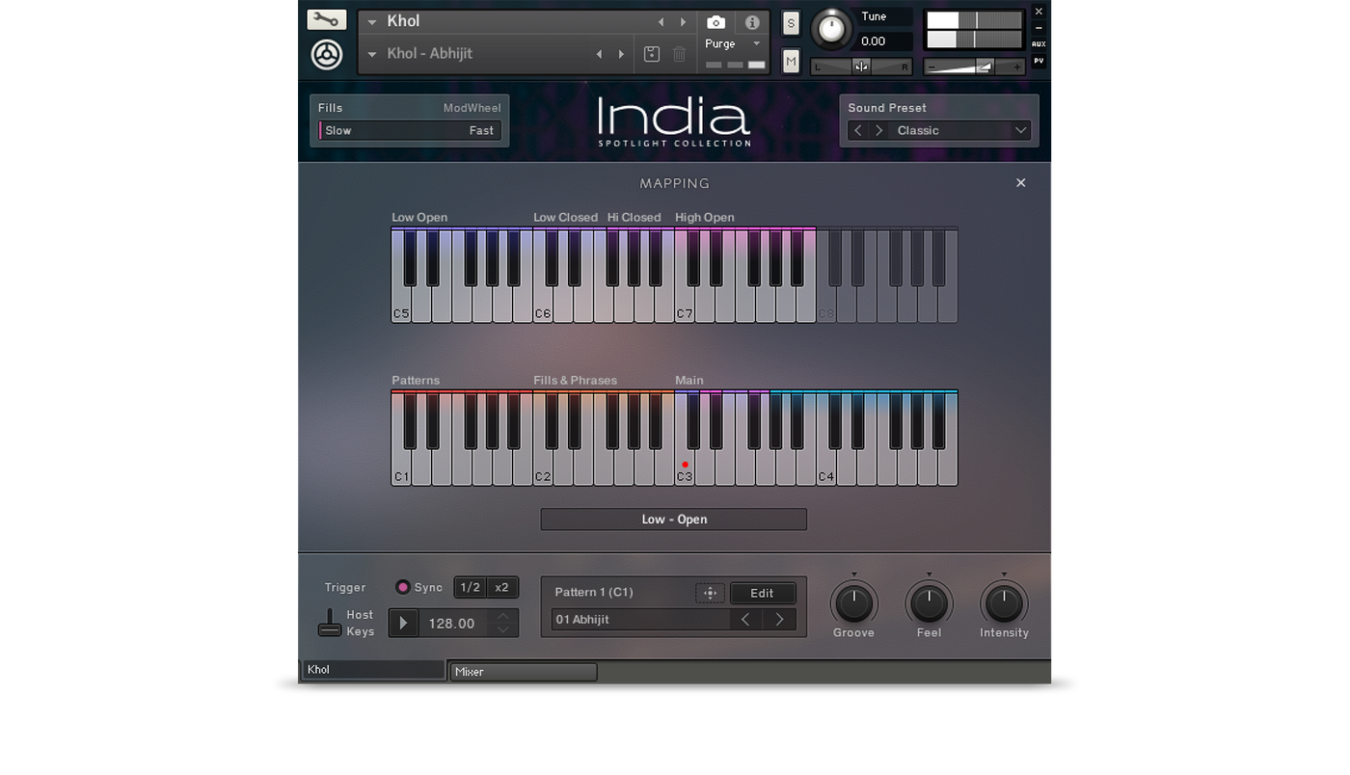Play the pattern at 128.00 tempo

point(403,623)
